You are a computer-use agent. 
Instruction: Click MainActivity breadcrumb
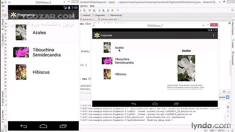(115, 15)
